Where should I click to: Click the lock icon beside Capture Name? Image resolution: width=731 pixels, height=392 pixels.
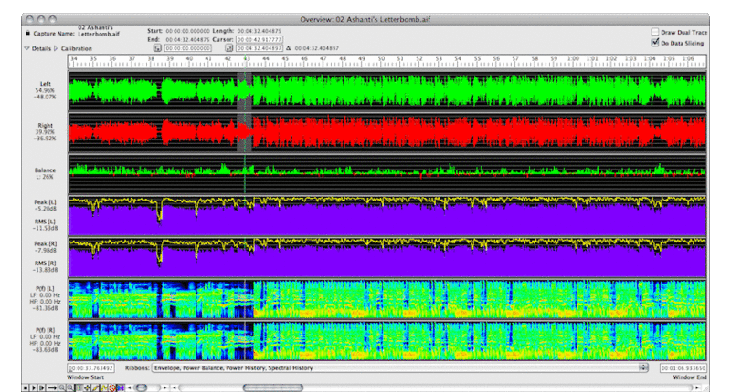(26, 34)
